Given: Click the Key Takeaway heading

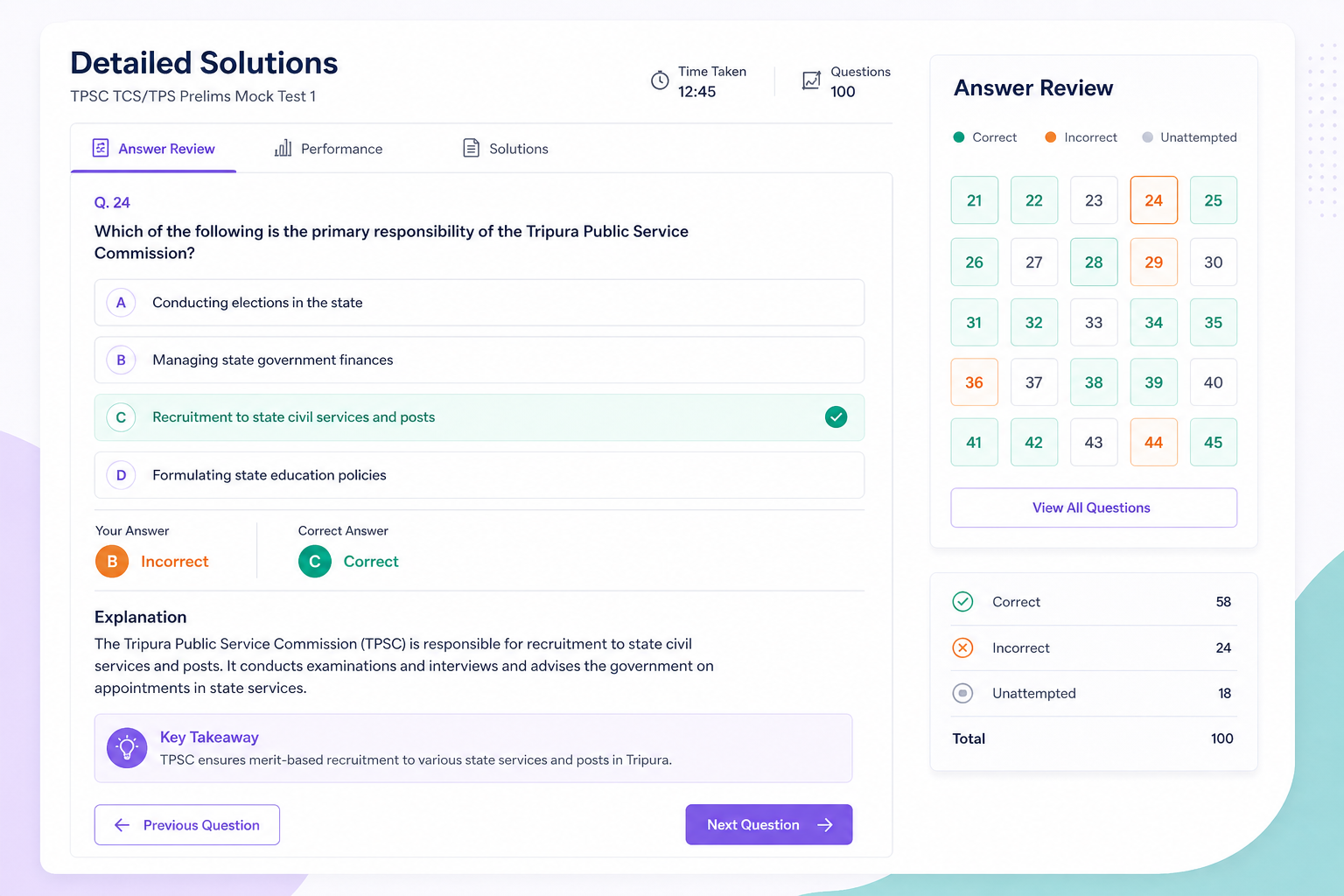Looking at the screenshot, I should [209, 737].
